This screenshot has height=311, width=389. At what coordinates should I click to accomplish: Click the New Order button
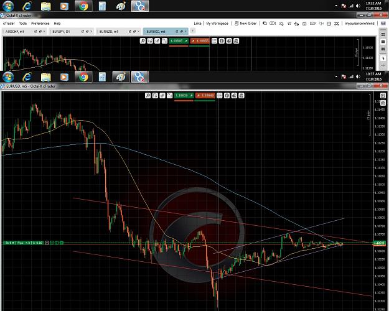pyautogui.click(x=246, y=23)
